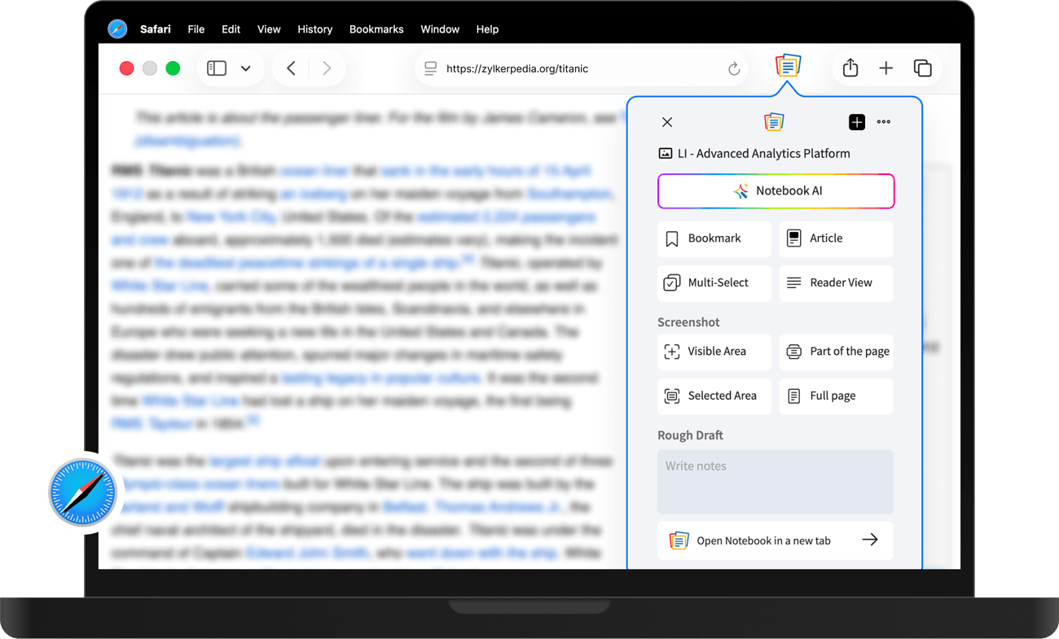Open Notebook in a new tab
Screen dimensions: 1059x639
click(x=775, y=540)
